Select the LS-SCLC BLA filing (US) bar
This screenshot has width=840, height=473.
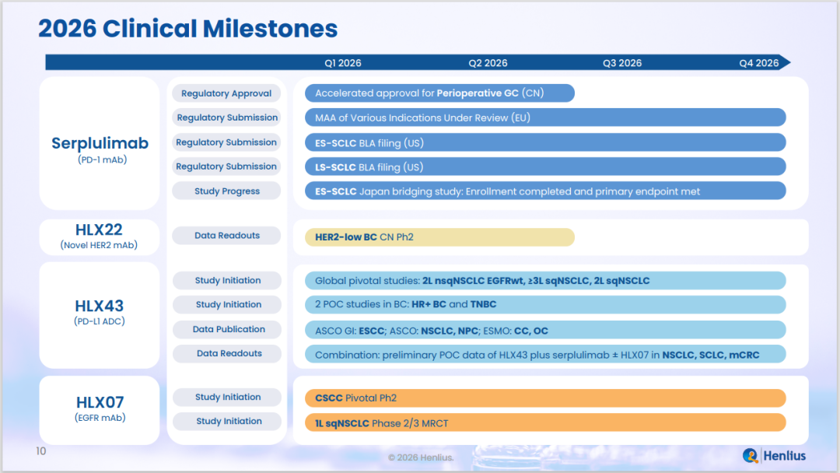(545, 166)
